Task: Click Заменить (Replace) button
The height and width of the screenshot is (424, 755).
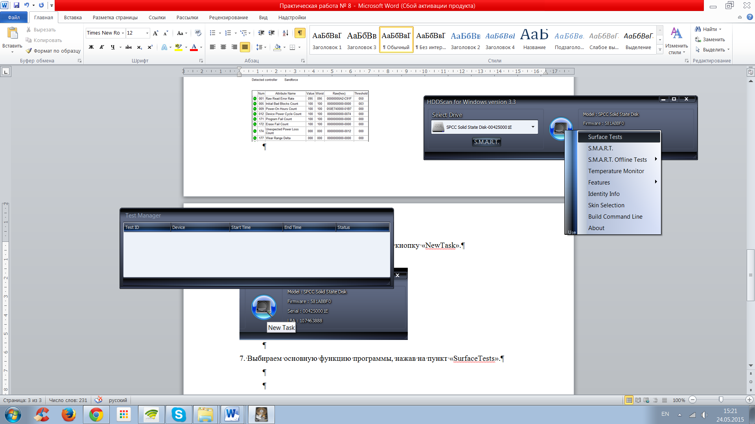Action: pyautogui.click(x=710, y=39)
